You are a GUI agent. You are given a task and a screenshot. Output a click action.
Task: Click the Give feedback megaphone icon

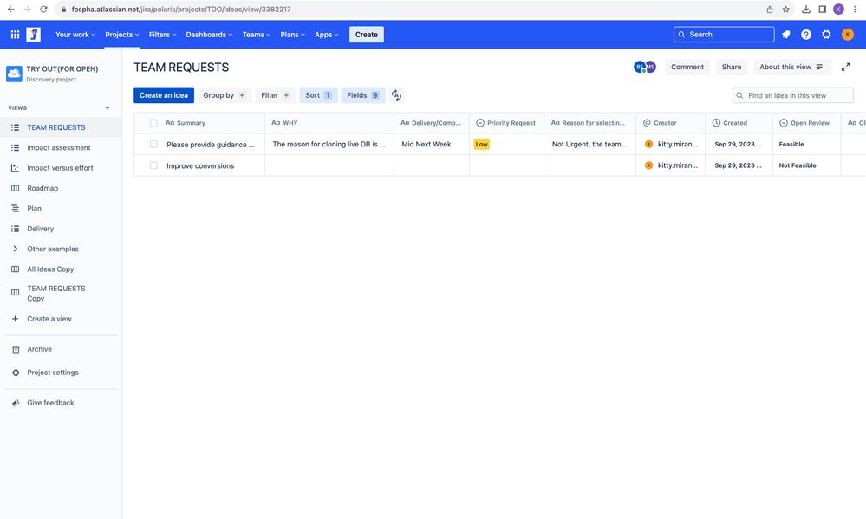click(x=13, y=402)
